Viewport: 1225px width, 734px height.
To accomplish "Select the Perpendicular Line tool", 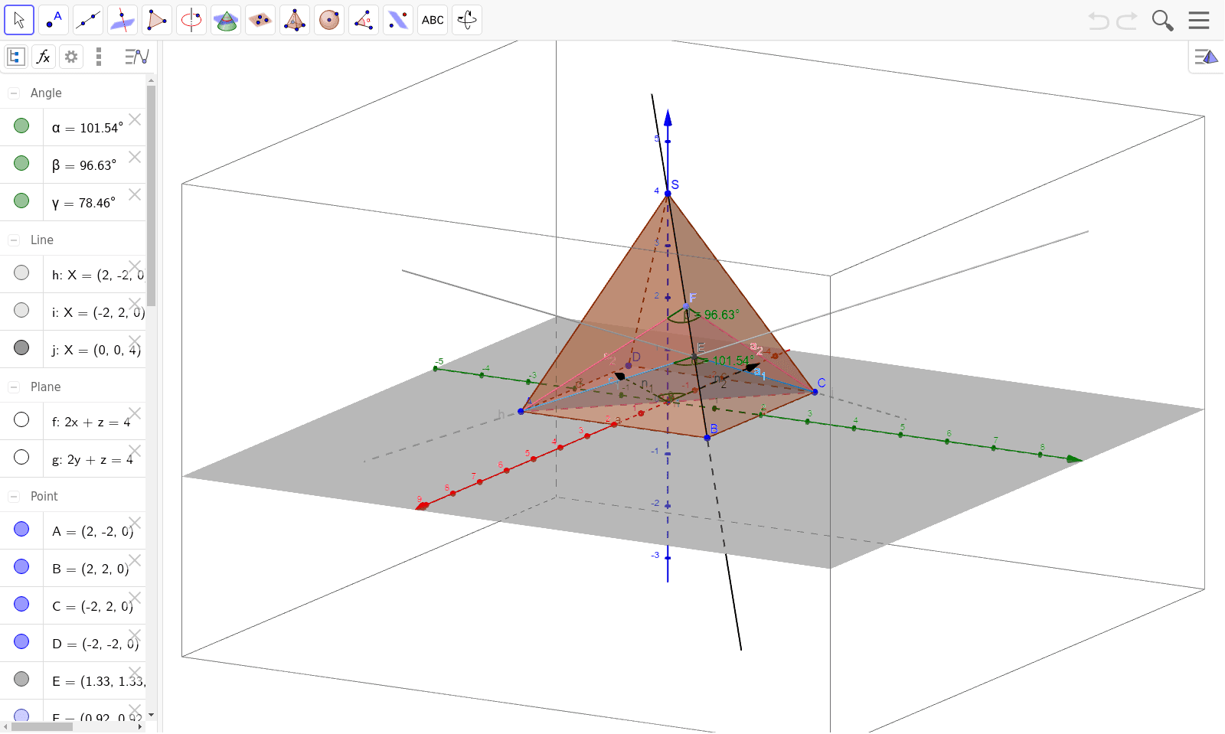I will pos(122,20).
